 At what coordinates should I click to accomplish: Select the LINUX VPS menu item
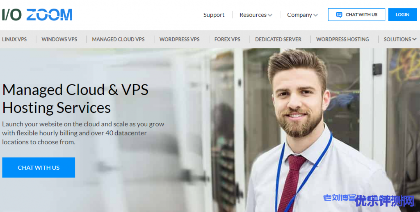tap(14, 39)
